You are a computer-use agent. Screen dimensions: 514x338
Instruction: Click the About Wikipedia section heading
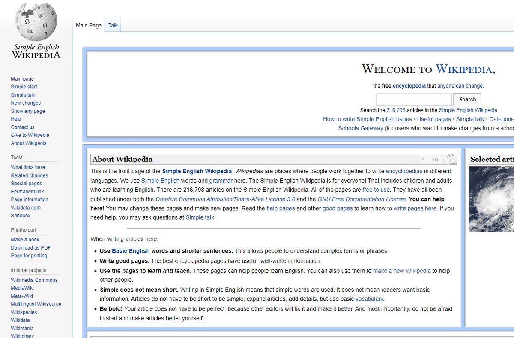123,159
